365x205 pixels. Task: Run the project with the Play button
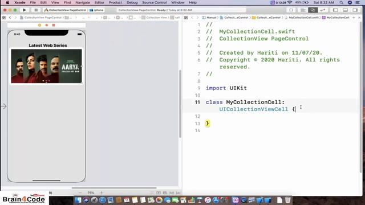tap(25, 10)
